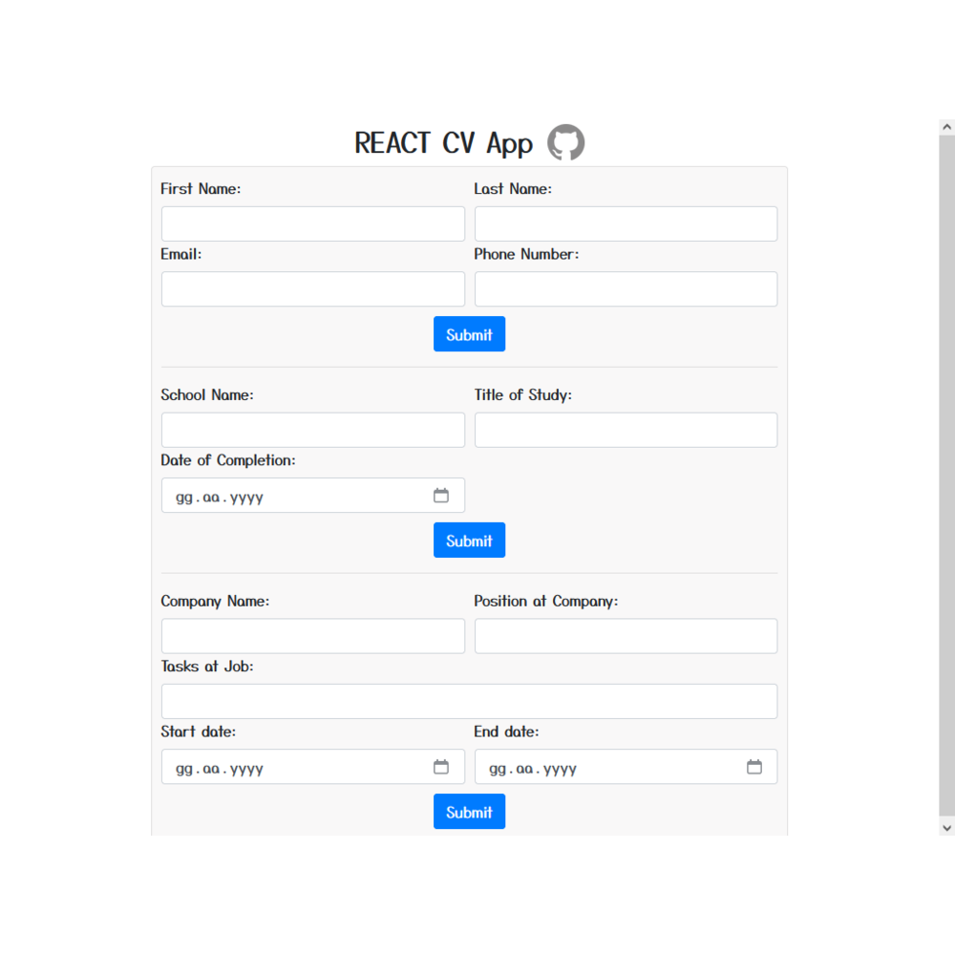This screenshot has width=955, height=955.
Task: Click the Tasks at Job field
Action: [x=470, y=701]
